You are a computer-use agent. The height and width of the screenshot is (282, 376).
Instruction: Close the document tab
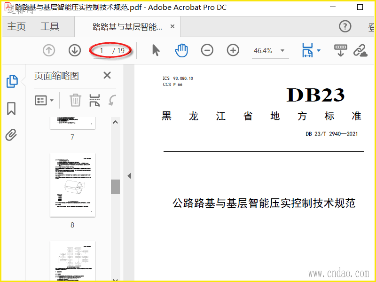point(172,26)
